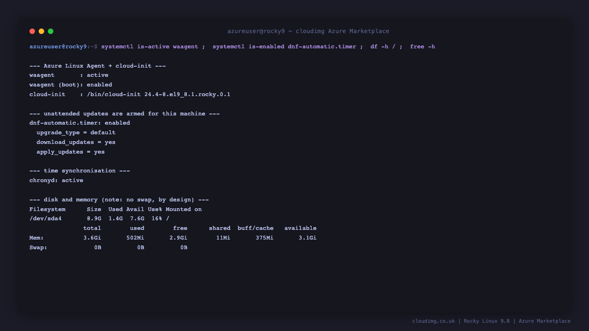
Task: Click the '--- Azure Linux Agent + cloud-init ---' heading
Action: pyautogui.click(x=98, y=66)
